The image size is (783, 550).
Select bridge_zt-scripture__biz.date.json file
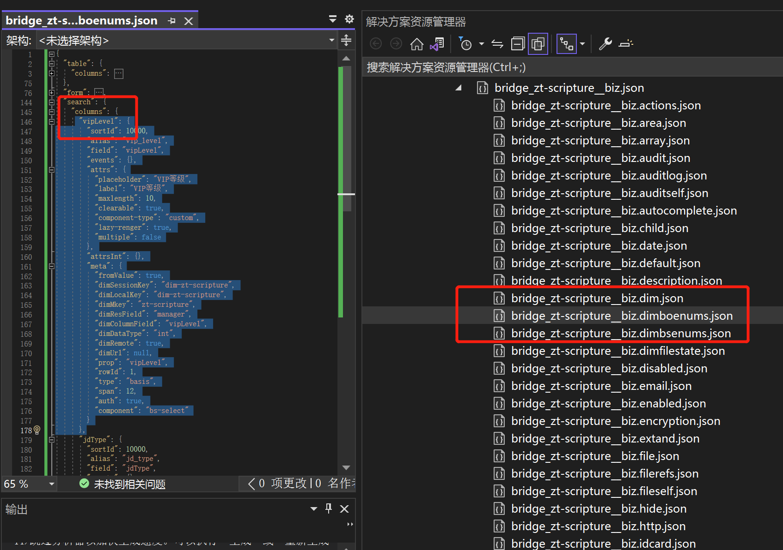pyautogui.click(x=599, y=245)
